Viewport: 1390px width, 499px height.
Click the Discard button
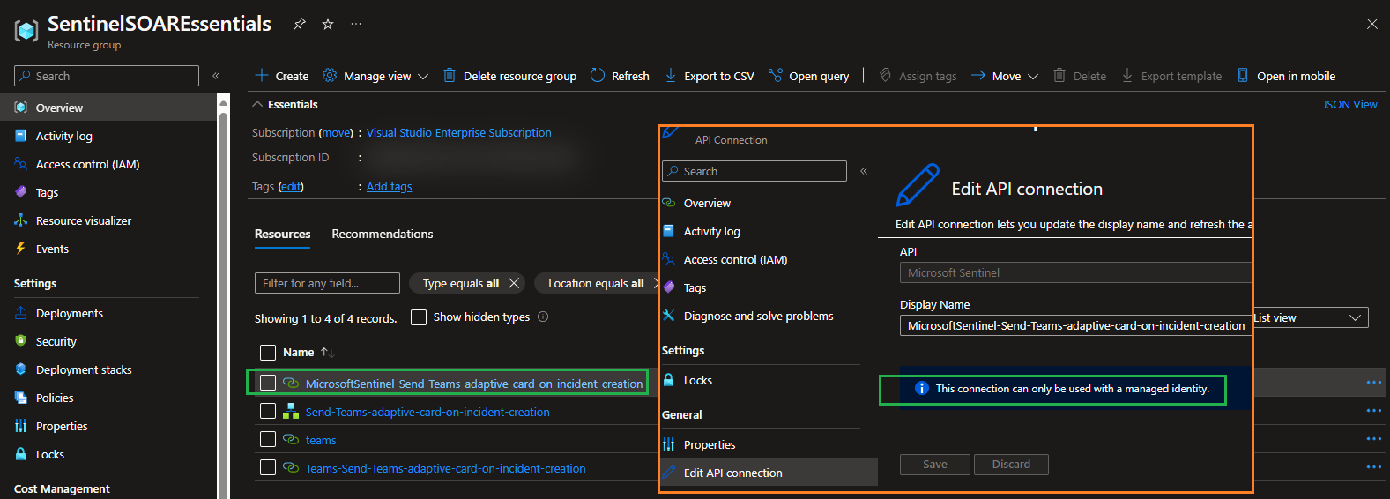(1011, 465)
